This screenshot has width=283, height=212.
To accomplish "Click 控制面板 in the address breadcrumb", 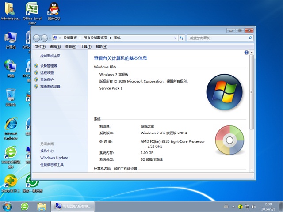I will pos(70,38).
